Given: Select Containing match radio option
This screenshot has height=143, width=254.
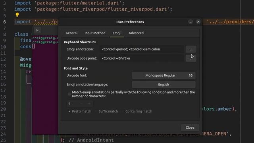Looking at the screenshot, I should 137,111.
